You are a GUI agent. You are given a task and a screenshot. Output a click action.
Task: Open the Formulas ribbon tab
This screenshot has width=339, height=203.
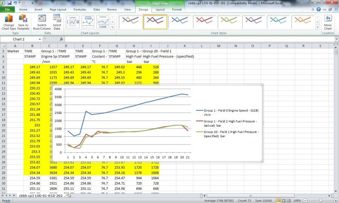[79, 9]
